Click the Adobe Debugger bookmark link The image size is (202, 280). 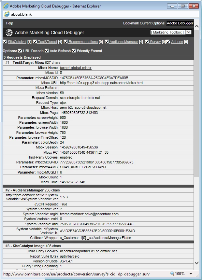point(180,23)
